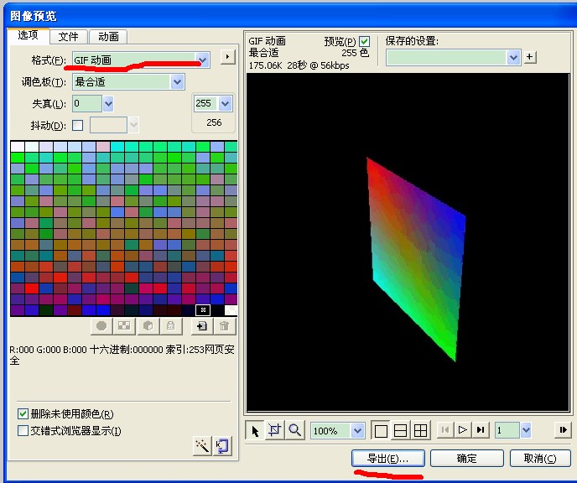The height and width of the screenshot is (483, 577).
Task: Open the 格式 GIF 动画 format dropdown
Action: point(202,60)
